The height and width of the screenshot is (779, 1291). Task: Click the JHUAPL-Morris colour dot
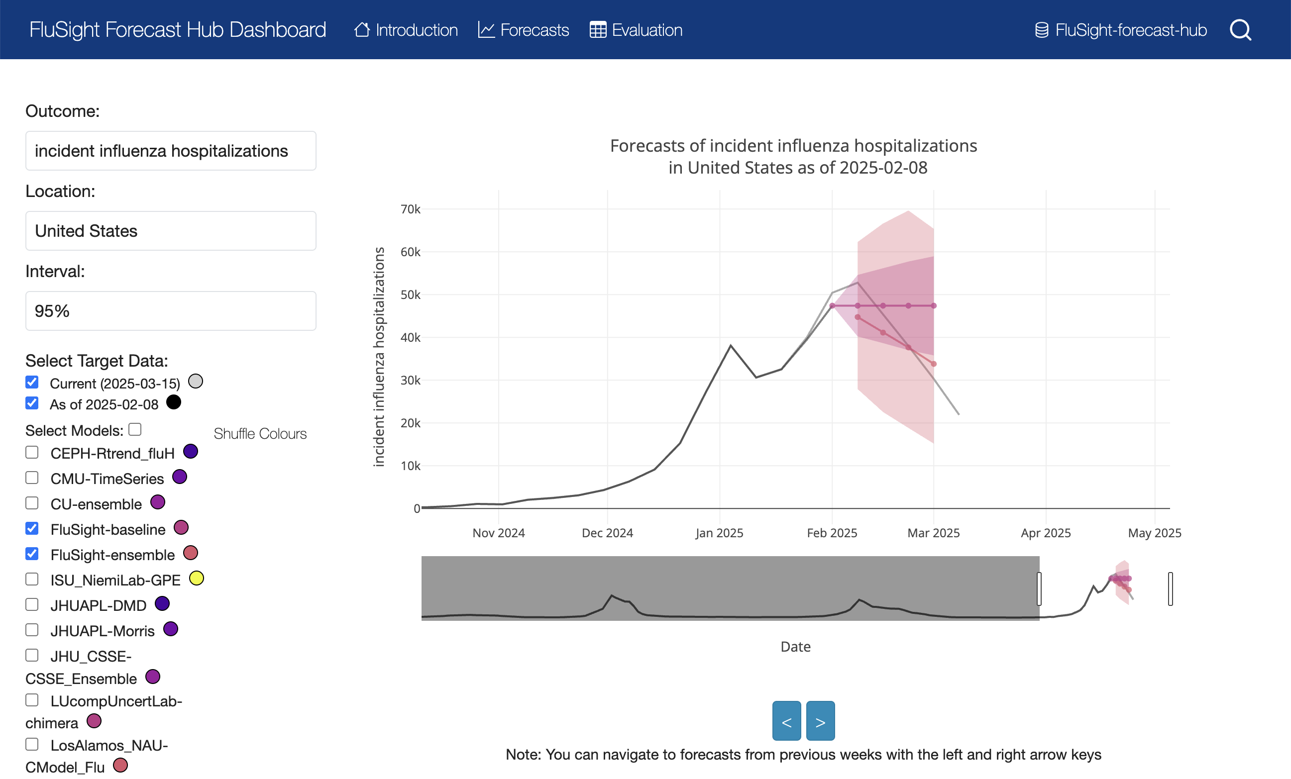[x=171, y=629]
